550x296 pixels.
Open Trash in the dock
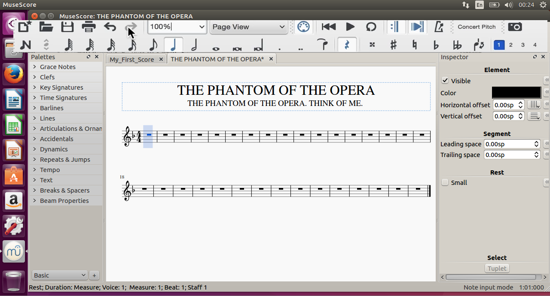click(14, 282)
